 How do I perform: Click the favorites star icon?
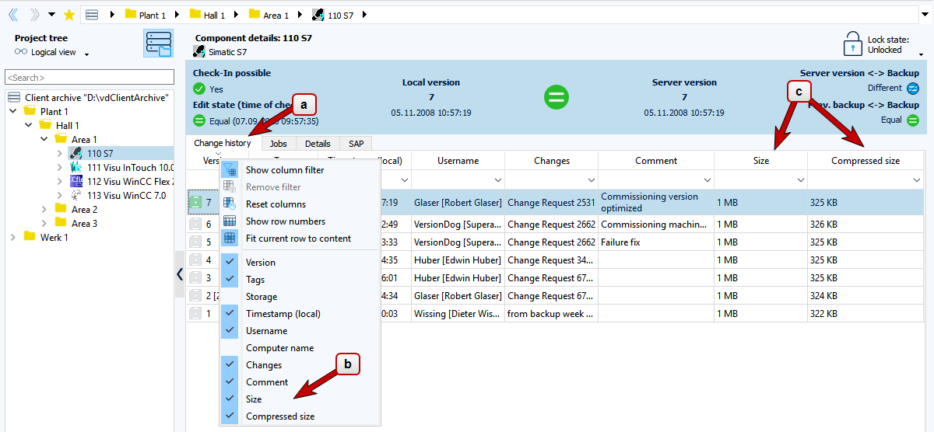[69, 15]
